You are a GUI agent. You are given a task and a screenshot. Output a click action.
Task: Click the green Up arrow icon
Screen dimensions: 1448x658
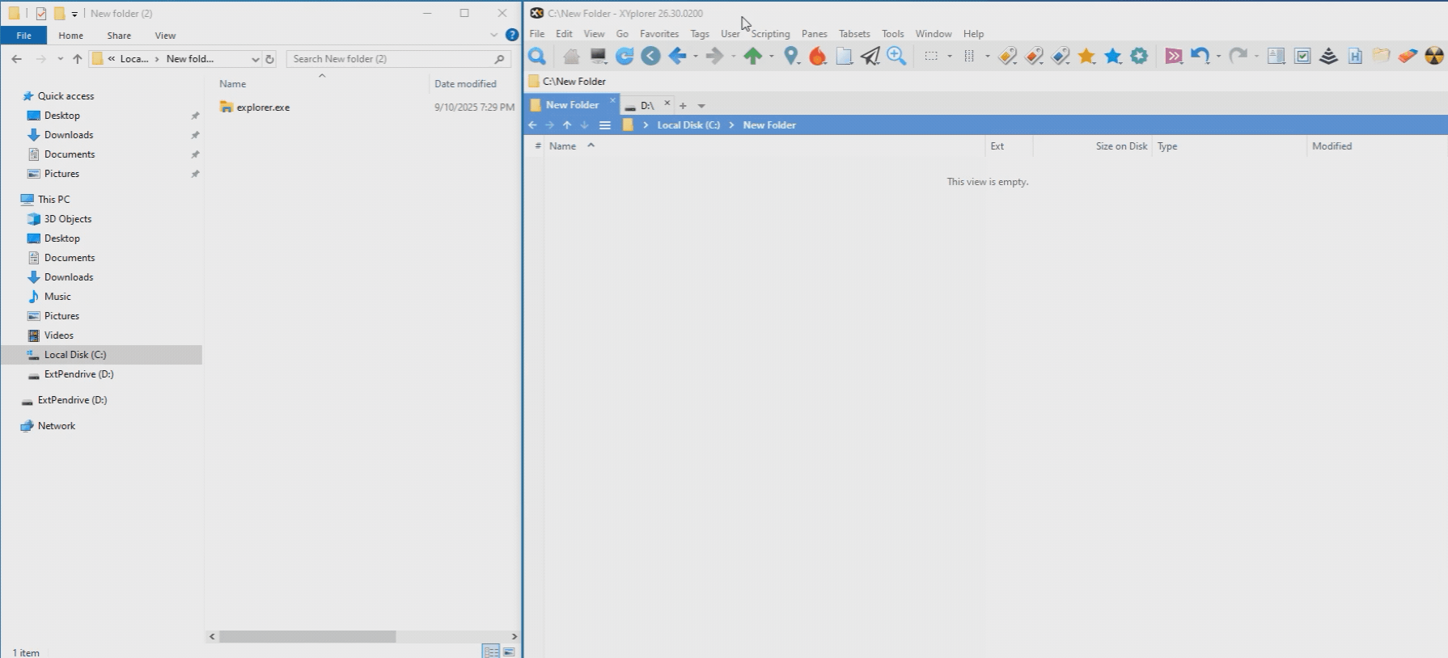pos(753,56)
